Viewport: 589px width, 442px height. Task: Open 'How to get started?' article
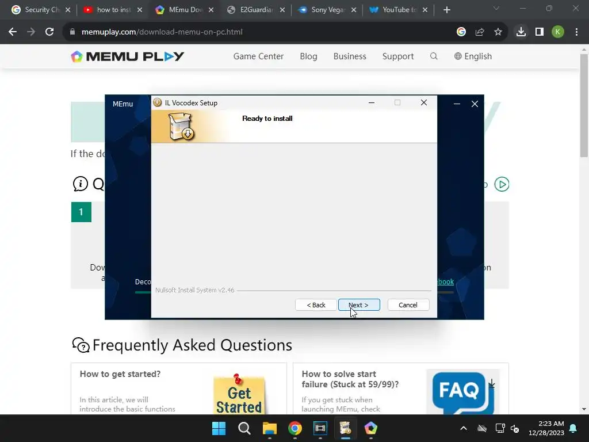click(x=120, y=374)
